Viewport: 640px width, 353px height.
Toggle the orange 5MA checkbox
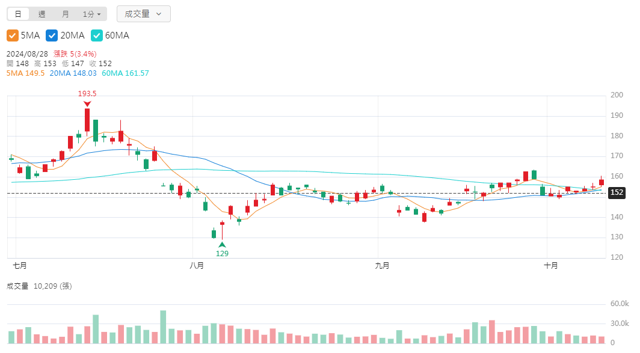tap(13, 35)
